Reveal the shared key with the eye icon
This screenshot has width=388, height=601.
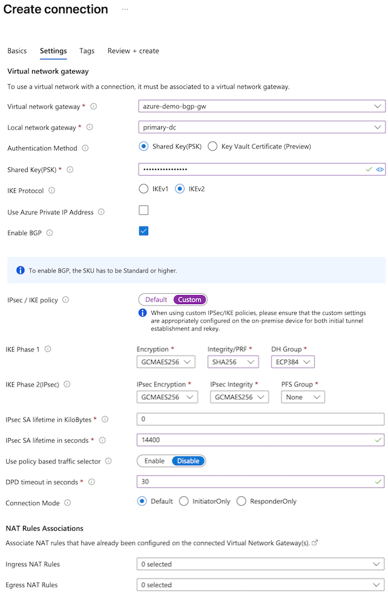[x=380, y=170]
